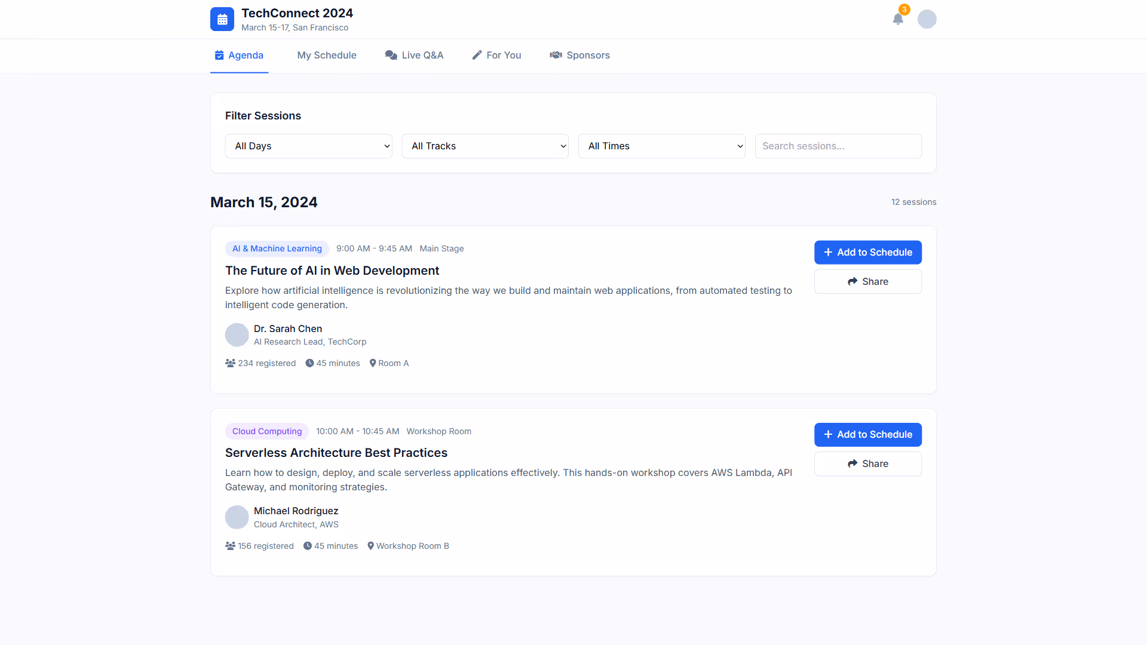1147x645 pixels.
Task: Select the pencil icon beside For You
Action: point(477,54)
